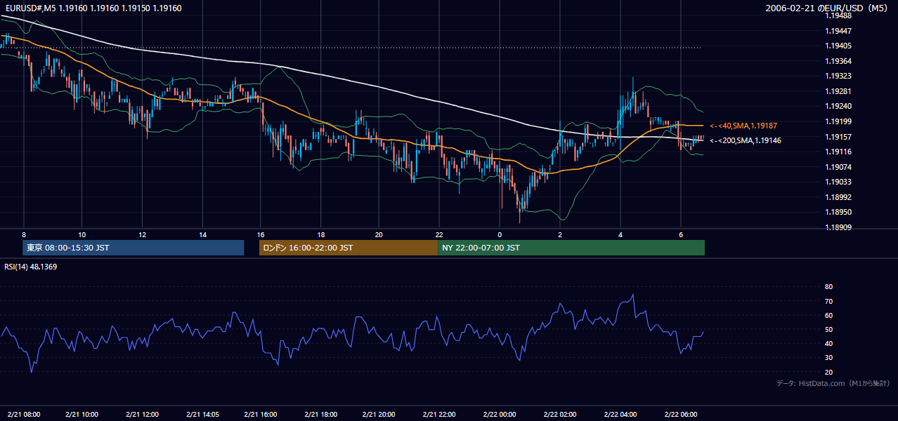Click the 2/21 08:00 time label
The image size is (898, 421).
pyautogui.click(x=24, y=415)
